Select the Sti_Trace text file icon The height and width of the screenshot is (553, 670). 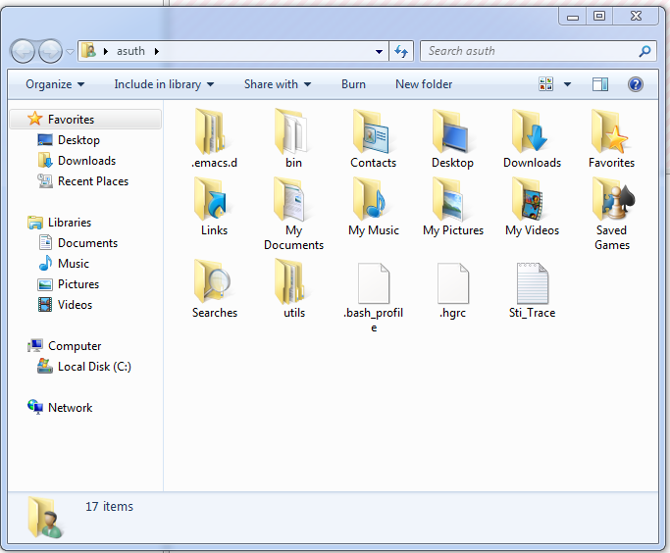point(532,282)
